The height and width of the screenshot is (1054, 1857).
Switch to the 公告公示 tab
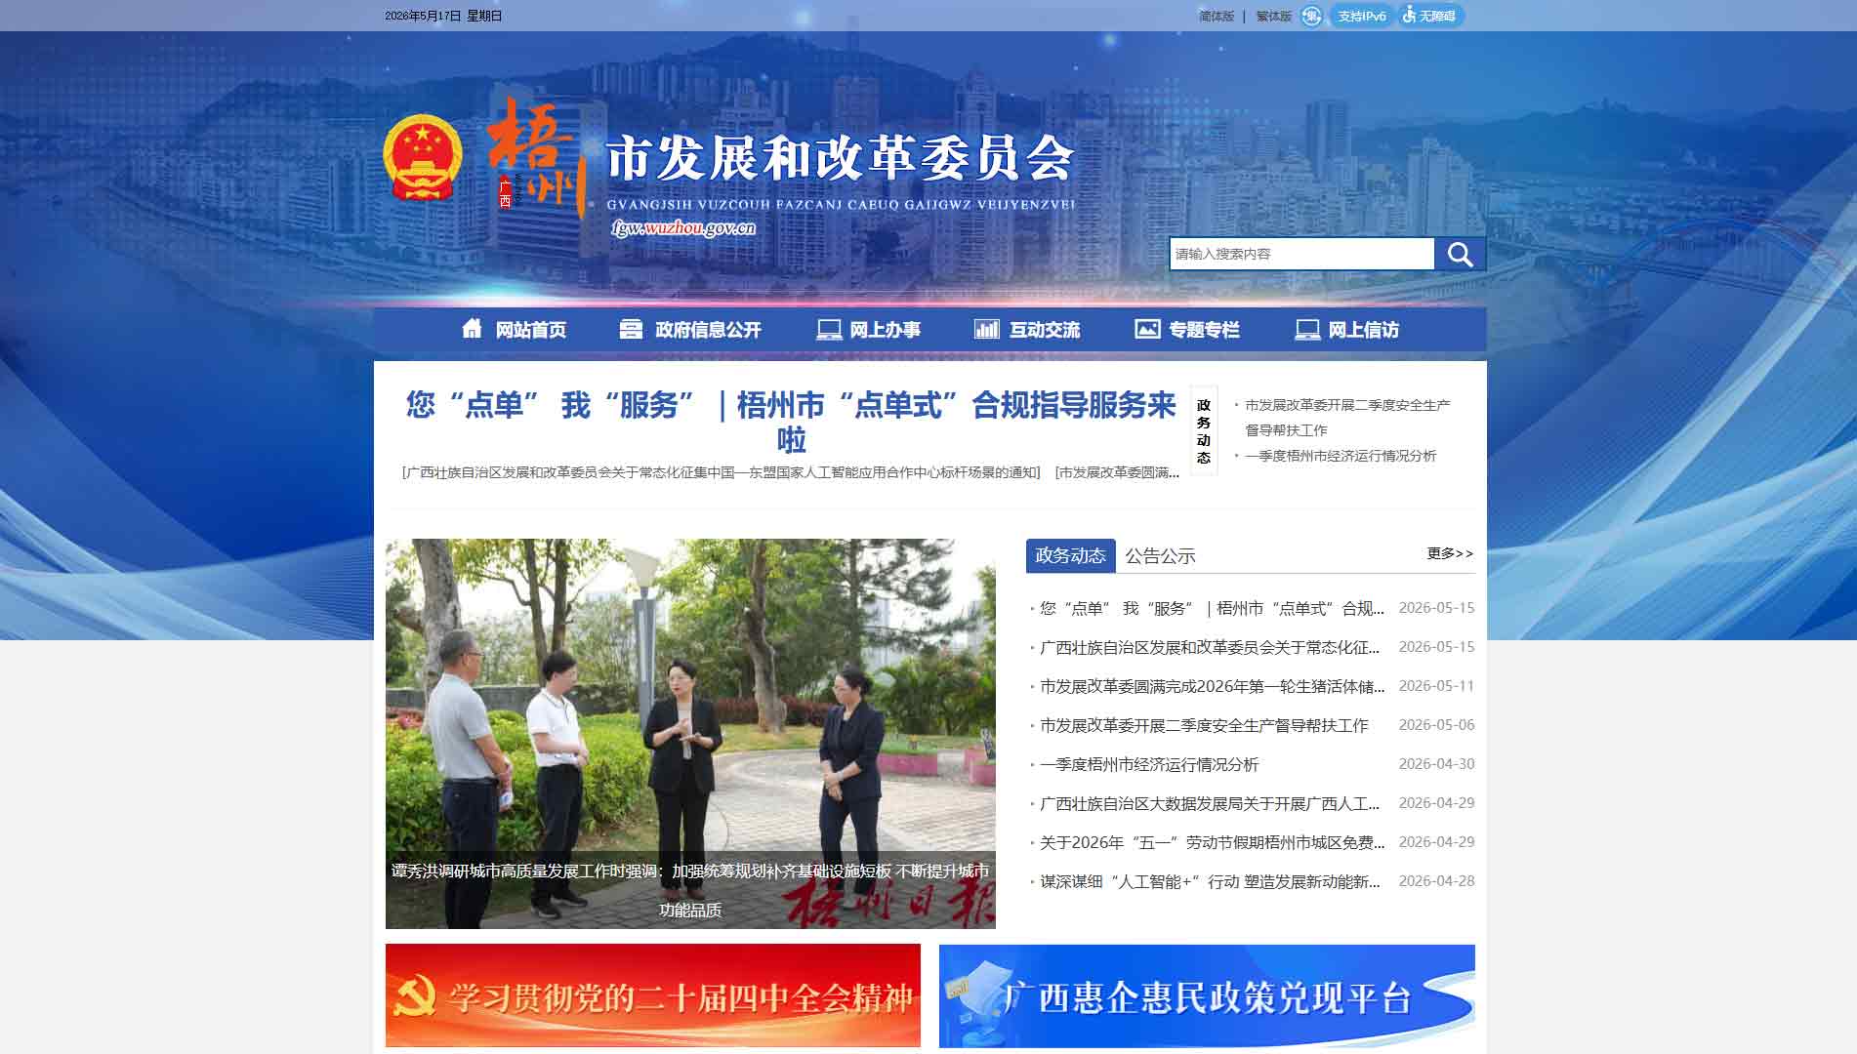[x=1160, y=556]
